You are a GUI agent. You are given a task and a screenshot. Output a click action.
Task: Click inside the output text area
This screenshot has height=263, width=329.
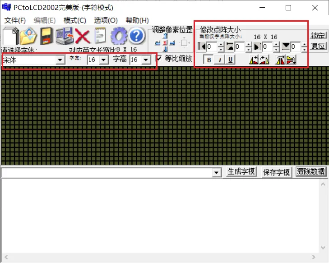point(160,216)
